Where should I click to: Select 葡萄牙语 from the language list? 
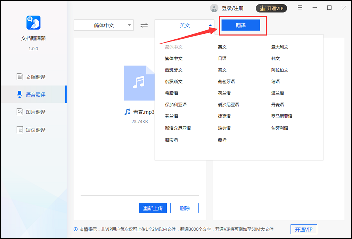226,81
